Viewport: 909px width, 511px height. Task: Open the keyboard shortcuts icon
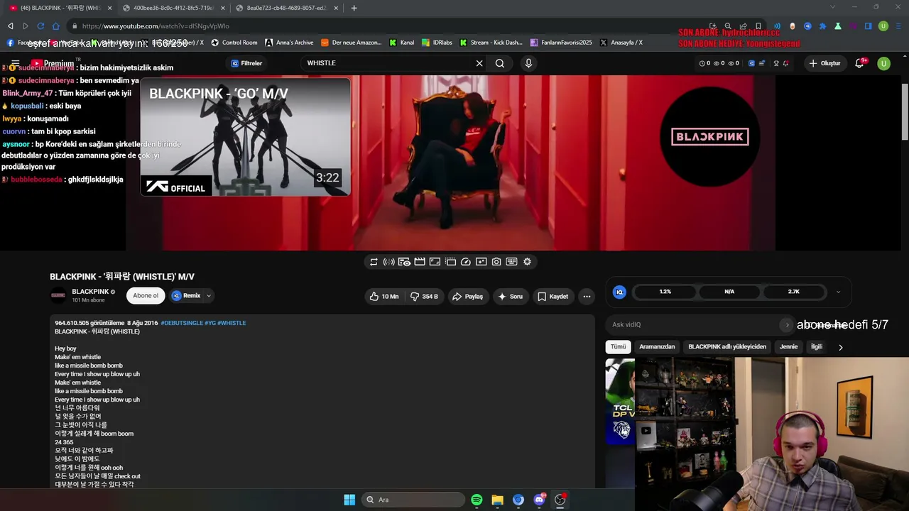point(511,262)
